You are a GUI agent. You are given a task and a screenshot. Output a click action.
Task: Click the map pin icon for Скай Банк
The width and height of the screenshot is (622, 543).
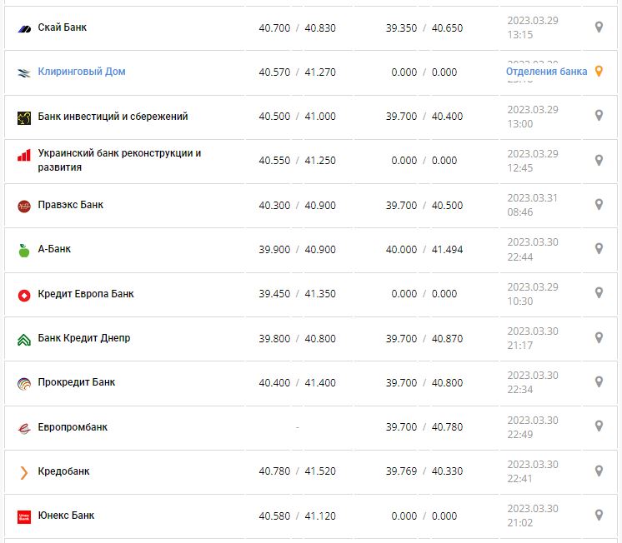pyautogui.click(x=599, y=27)
